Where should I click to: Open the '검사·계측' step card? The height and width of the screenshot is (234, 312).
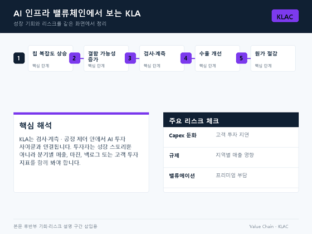[x=162, y=58]
